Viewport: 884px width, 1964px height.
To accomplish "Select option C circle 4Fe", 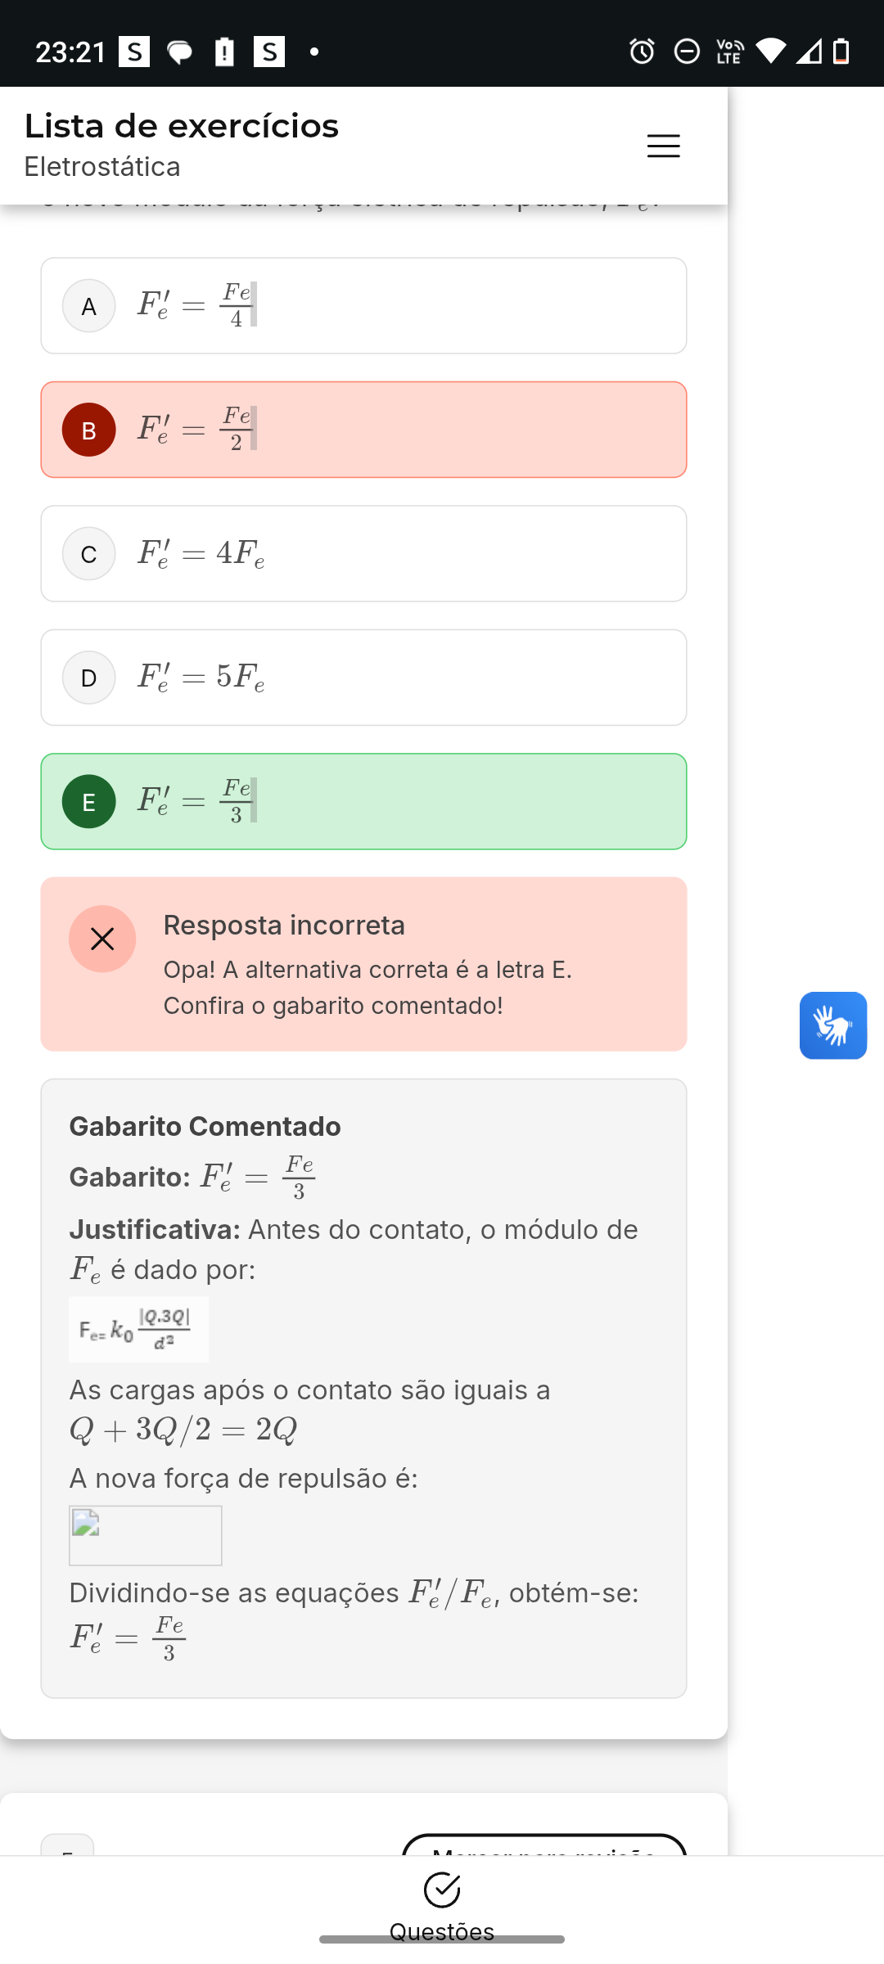I will [88, 554].
